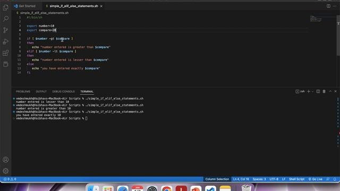Open Safari from the Dock
This screenshot has width=340, height=191.
pyautogui.click(x=123, y=188)
